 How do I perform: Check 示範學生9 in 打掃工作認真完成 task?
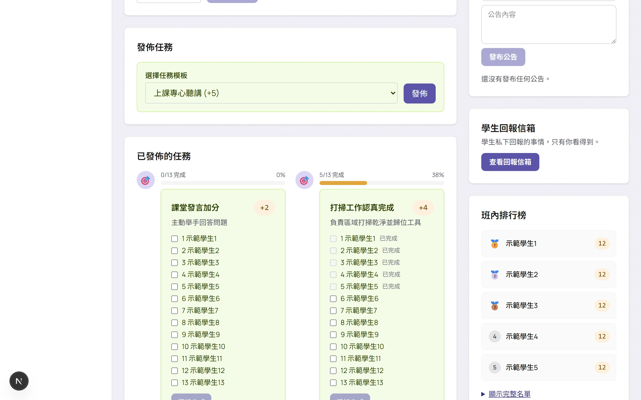333,335
